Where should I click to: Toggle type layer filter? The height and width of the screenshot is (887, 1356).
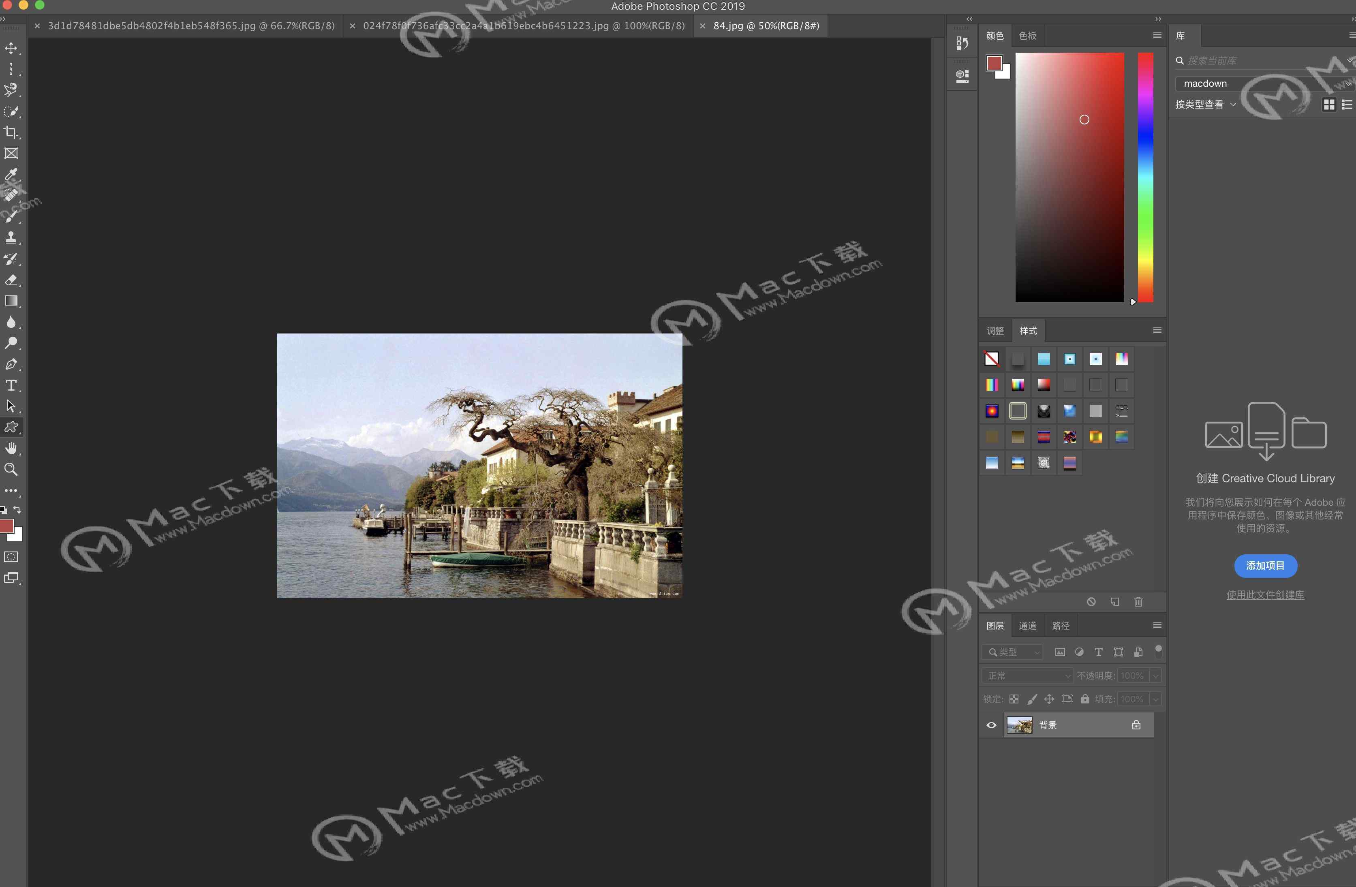point(1099,652)
